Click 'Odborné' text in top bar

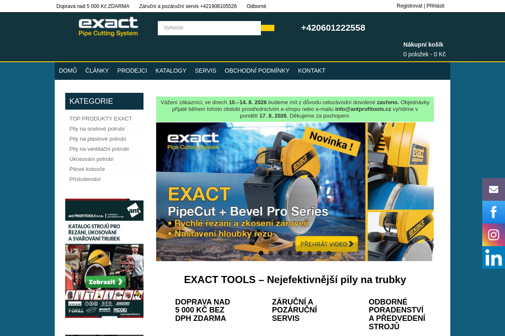(256, 6)
